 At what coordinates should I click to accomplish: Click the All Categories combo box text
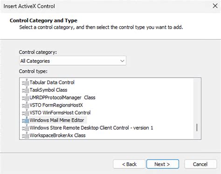(x=35, y=61)
